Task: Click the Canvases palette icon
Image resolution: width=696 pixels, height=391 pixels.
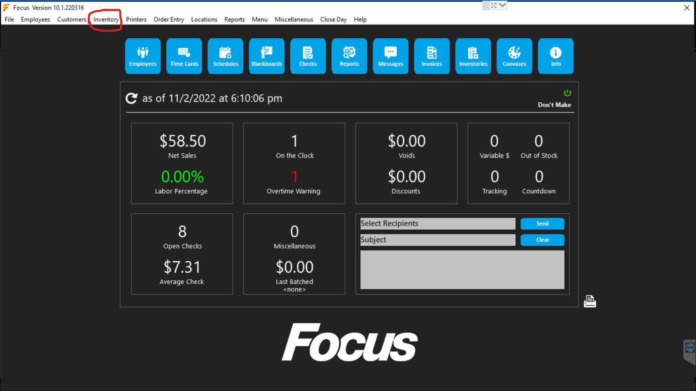Action: [514, 56]
